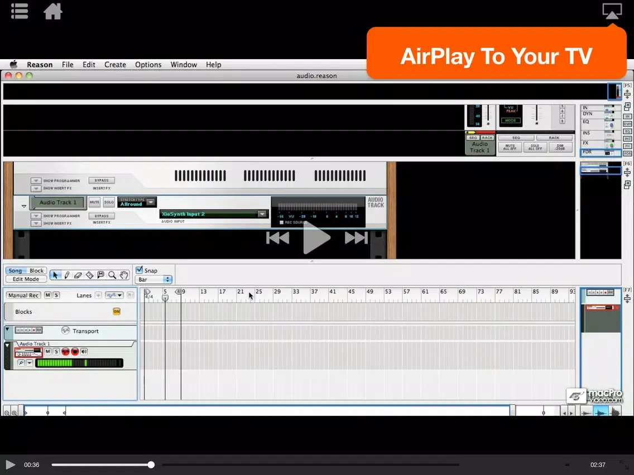Open the tuner dropdown arrow on Audio Track 1
Image resolution: width=634 pixels, height=475 pixels.
coord(30,363)
